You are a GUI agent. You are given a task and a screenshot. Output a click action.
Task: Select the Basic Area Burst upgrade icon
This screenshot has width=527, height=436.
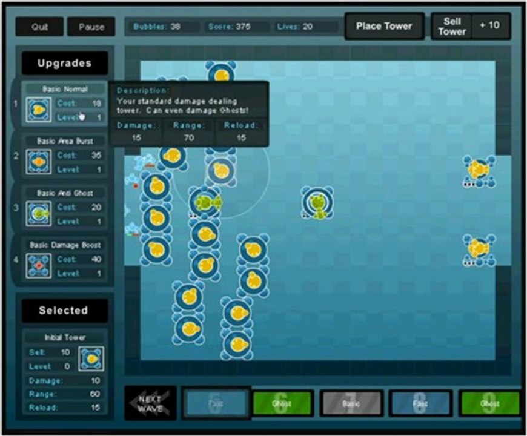pyautogui.click(x=39, y=162)
